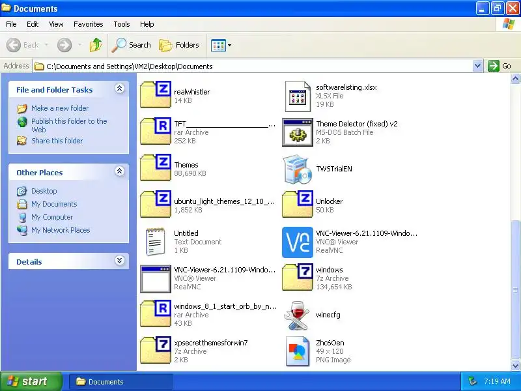Expand the Address bar dropdown
521x391 pixels.
(x=477, y=66)
